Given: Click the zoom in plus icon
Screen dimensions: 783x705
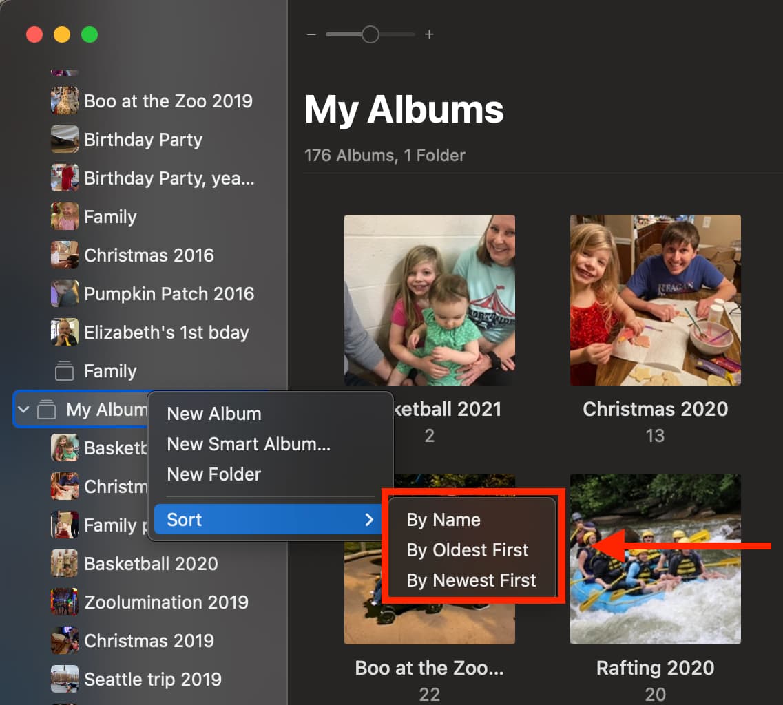Looking at the screenshot, I should 429,34.
